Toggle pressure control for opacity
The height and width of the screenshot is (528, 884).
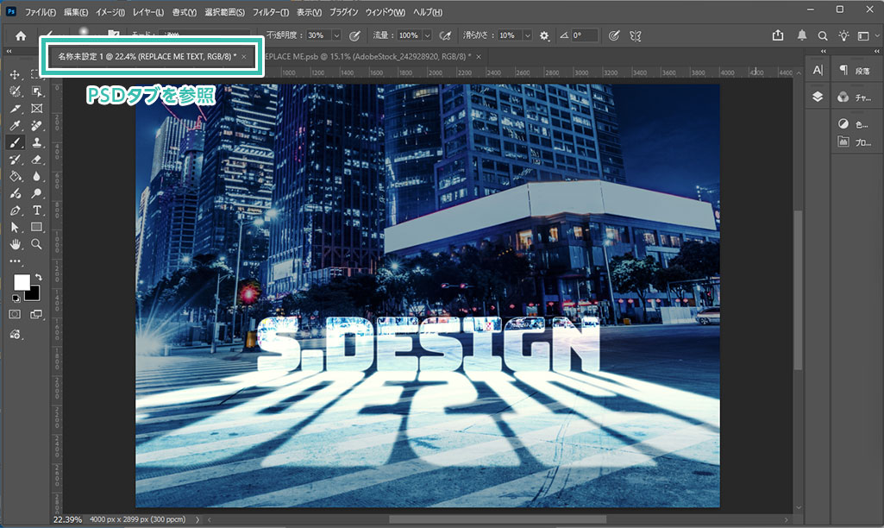point(354,35)
